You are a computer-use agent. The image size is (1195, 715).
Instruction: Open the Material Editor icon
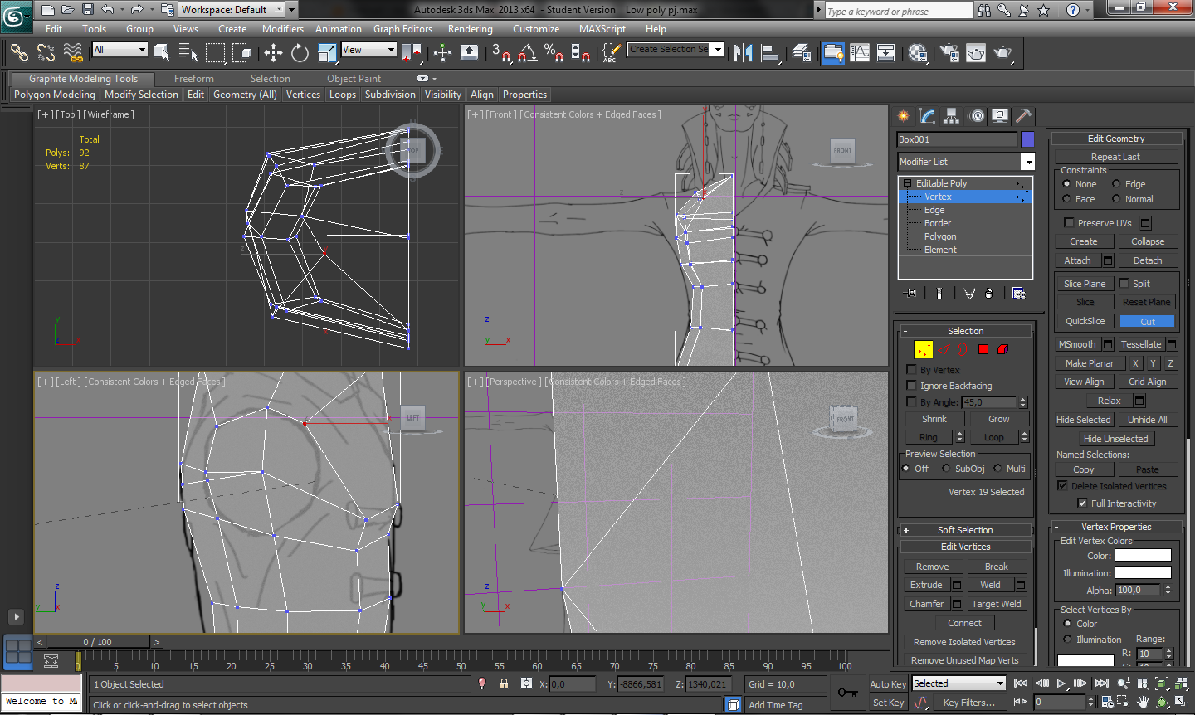918,53
